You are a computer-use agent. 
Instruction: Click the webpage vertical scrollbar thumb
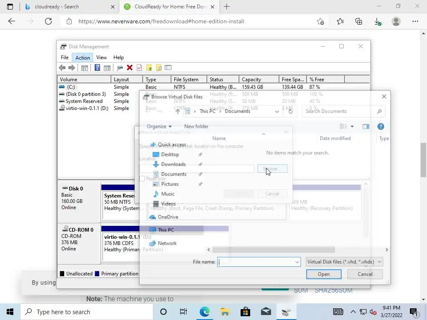tap(423, 160)
